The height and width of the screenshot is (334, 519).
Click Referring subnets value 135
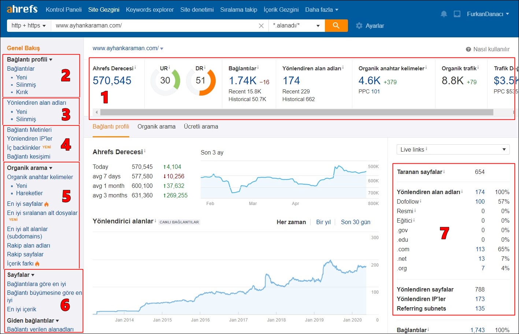pos(480,308)
